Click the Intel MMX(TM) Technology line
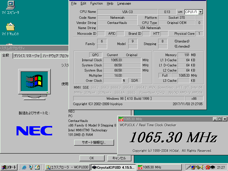The height and width of the screenshot is (171, 228). [88, 130]
